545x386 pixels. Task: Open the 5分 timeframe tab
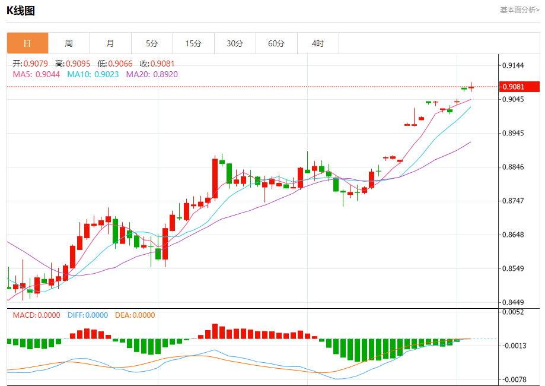coord(152,43)
